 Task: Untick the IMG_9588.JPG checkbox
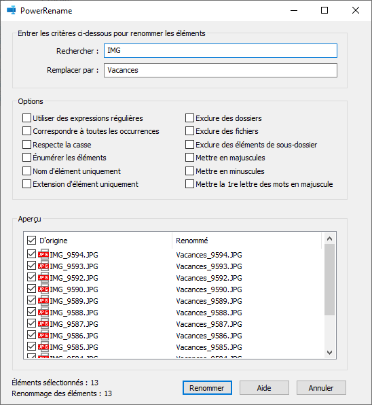(31, 312)
